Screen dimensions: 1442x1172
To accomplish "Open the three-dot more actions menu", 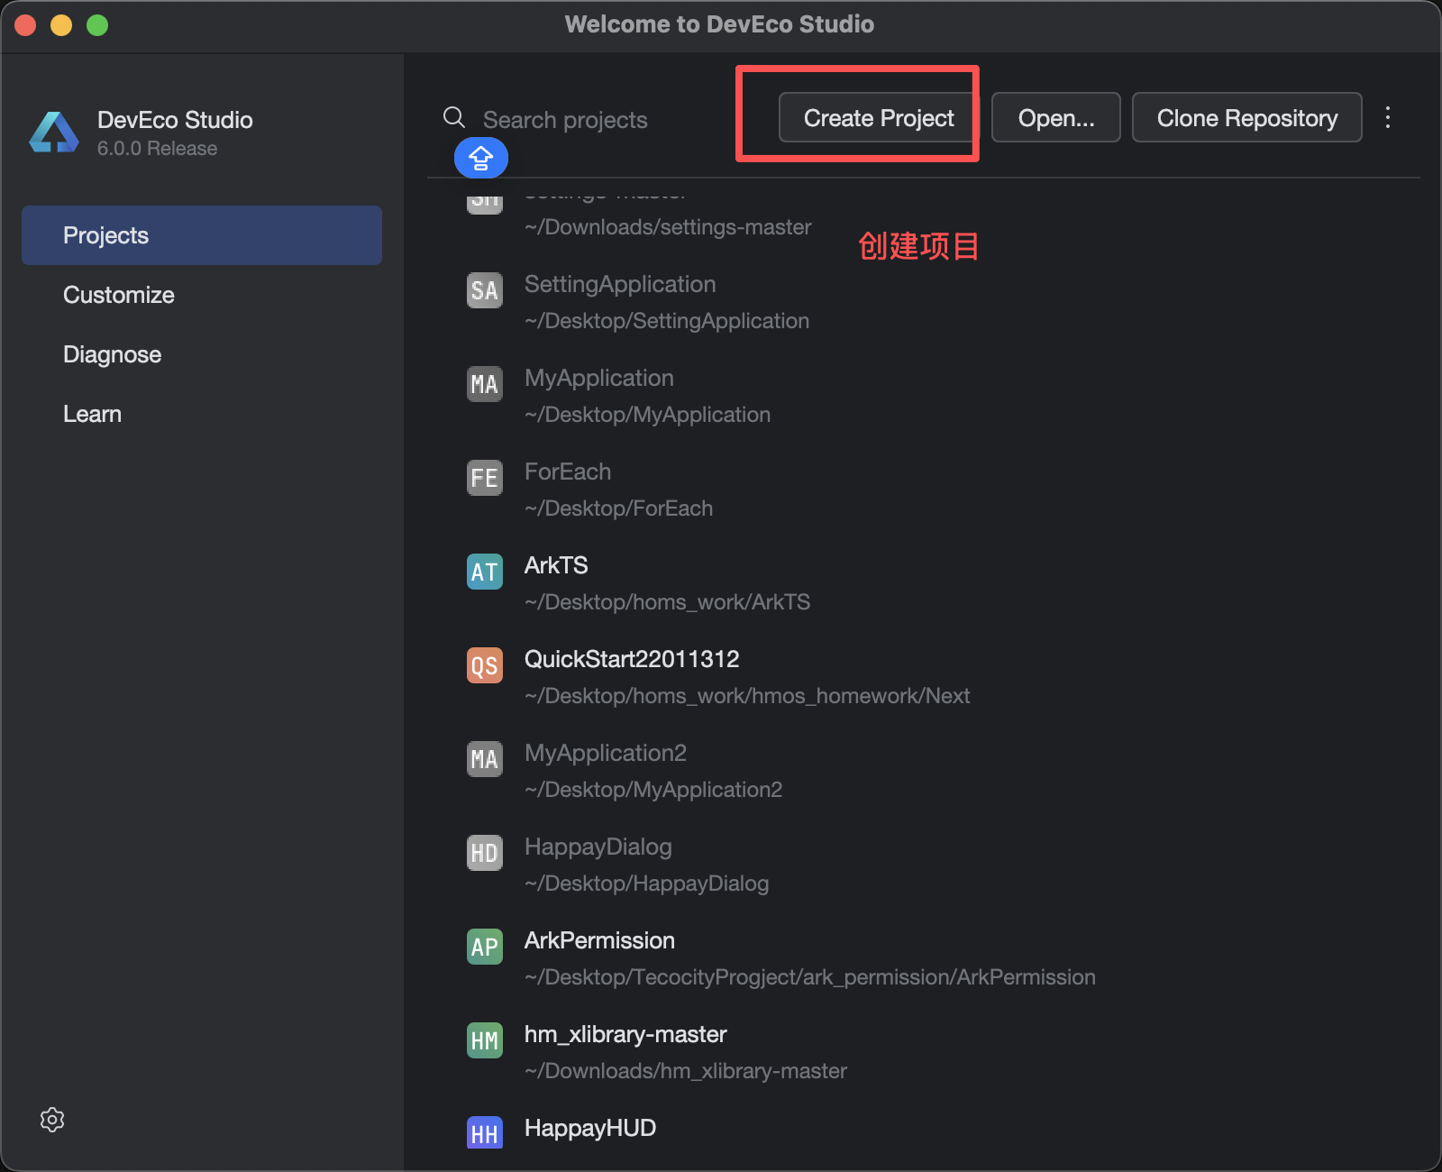I will coord(1388,117).
